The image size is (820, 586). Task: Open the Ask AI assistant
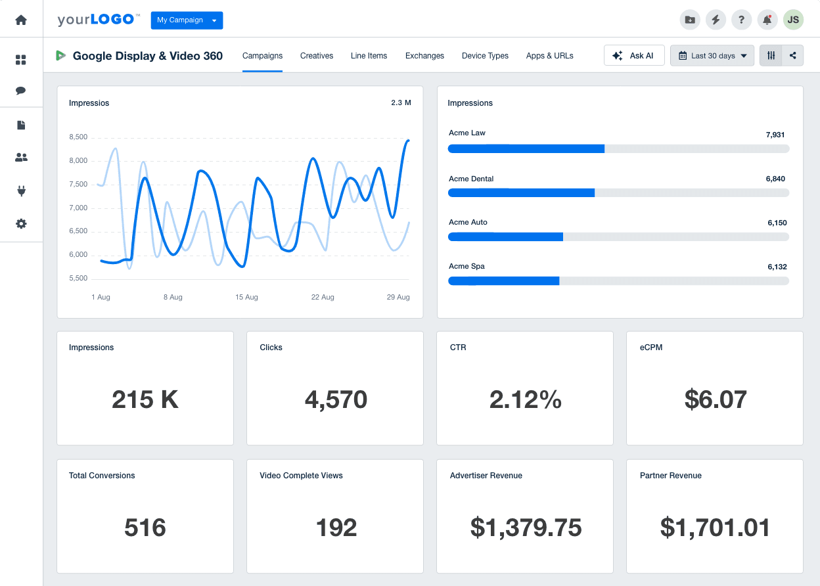tap(634, 55)
